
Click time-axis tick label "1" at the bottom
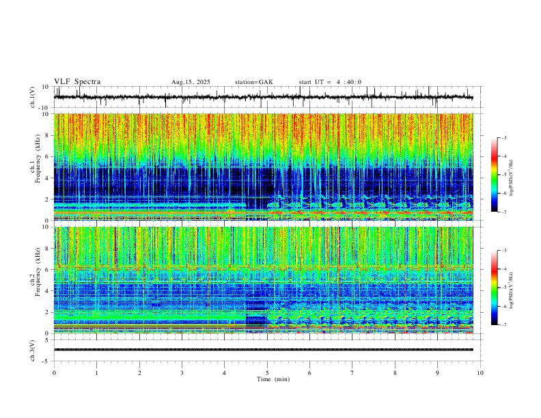pyautogui.click(x=96, y=373)
